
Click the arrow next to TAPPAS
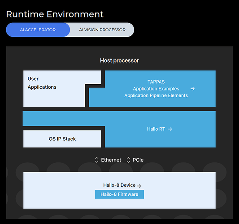click(x=192, y=89)
